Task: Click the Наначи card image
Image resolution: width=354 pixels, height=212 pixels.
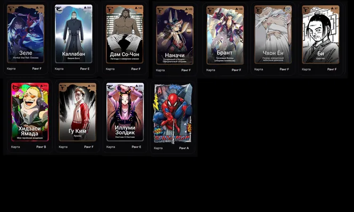Action: [x=175, y=36]
